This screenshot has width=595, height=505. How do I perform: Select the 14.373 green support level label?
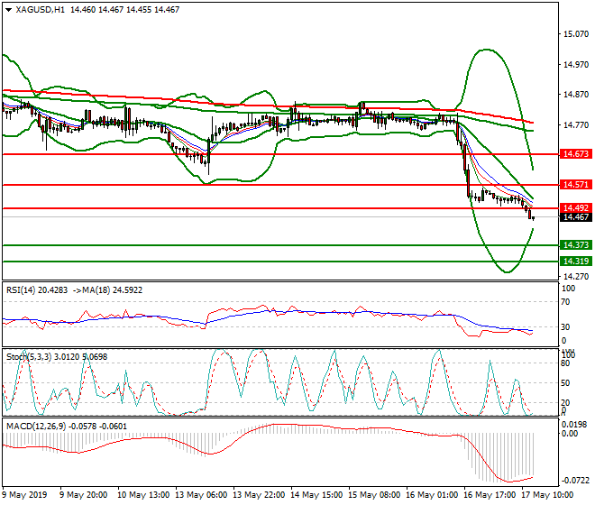(576, 245)
